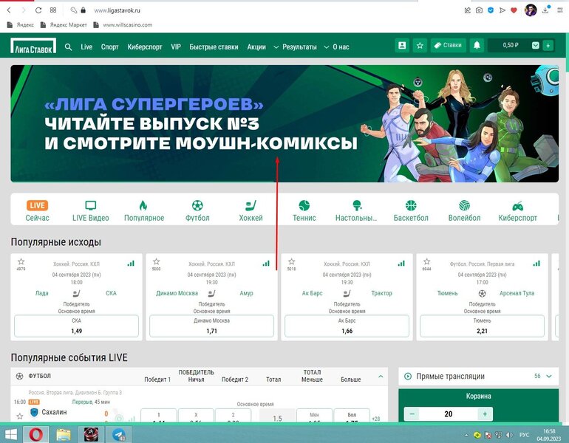Image resolution: width=569 pixels, height=443 pixels.
Task: Open site search magnifier in green header
Action: [68, 47]
